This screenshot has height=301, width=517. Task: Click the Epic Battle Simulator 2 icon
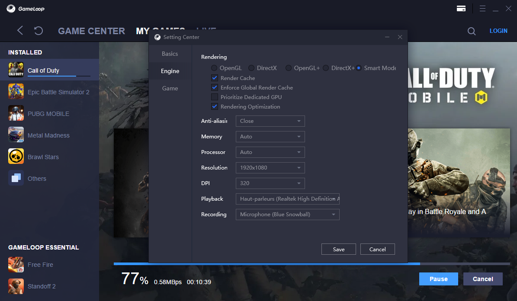16,92
